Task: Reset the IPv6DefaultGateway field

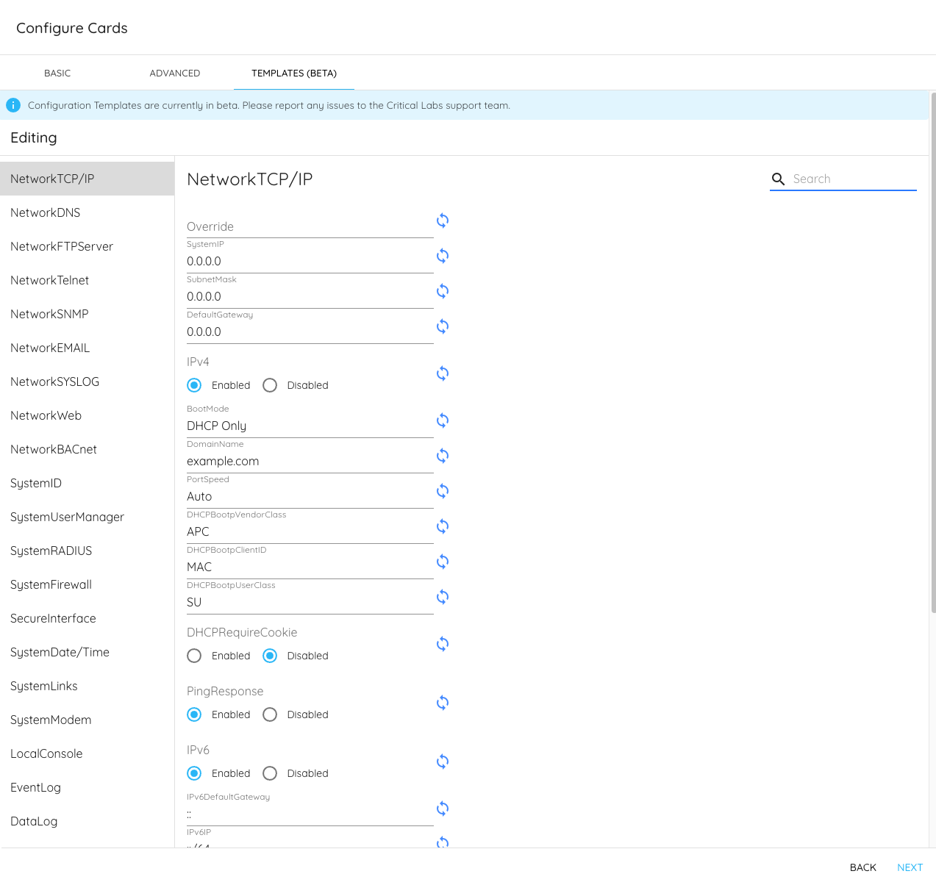Action: (x=443, y=809)
